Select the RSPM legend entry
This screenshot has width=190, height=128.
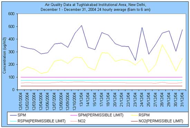140,115
